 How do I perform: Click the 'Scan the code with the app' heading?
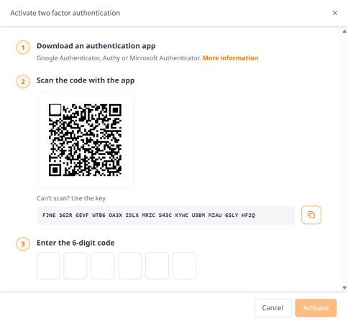click(86, 80)
